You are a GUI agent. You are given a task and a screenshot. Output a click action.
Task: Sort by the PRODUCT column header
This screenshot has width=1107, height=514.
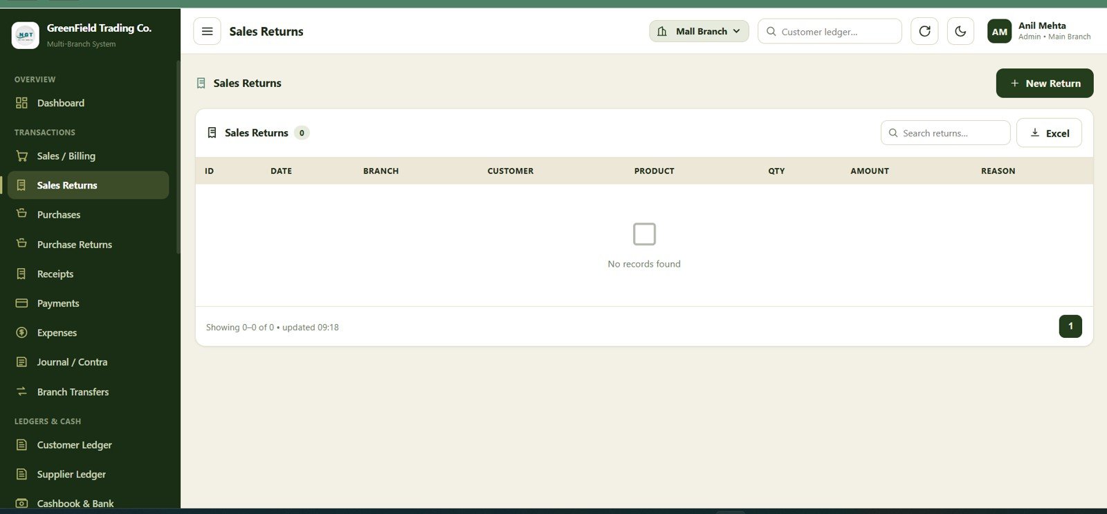point(654,171)
